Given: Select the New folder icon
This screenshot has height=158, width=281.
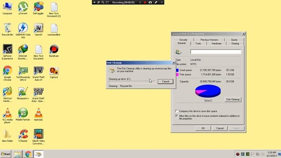Looking at the screenshot, I should tap(7, 136).
